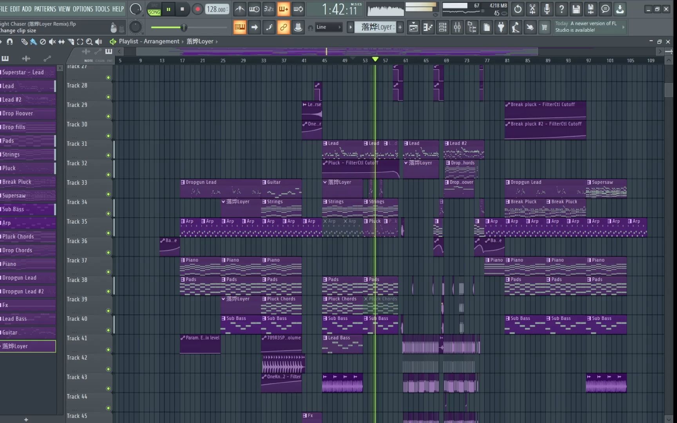Image resolution: width=677 pixels, height=423 pixels.
Task: Open the Channel rack icon
Action: pos(443,27)
